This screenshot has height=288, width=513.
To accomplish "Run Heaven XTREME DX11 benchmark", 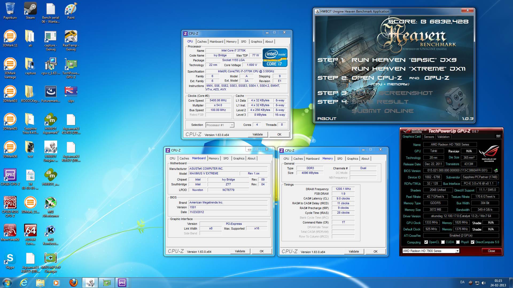I will pos(409,69).
